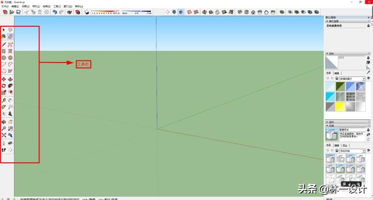Open the styles library dropdown list
Viewport: 373px width, 200px height.
coord(352,151)
